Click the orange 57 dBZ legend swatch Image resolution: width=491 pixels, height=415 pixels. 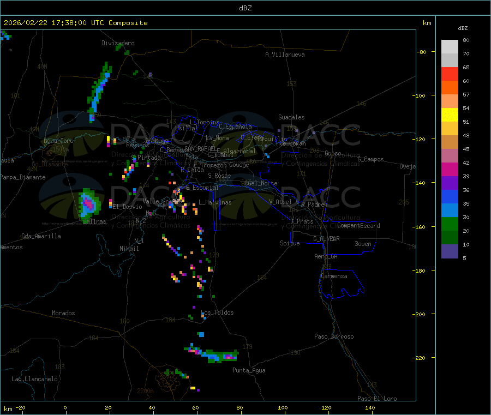(450, 88)
